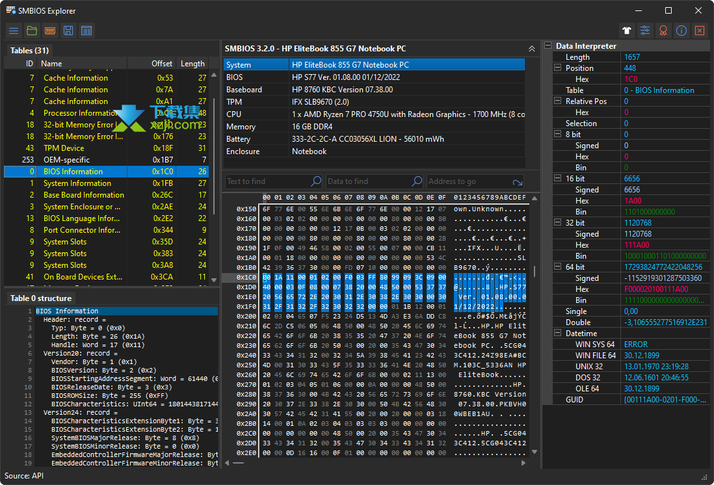
Task: Sort tables by the Offset column
Action: (x=152, y=64)
